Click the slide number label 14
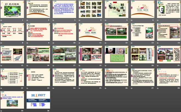 178,43
